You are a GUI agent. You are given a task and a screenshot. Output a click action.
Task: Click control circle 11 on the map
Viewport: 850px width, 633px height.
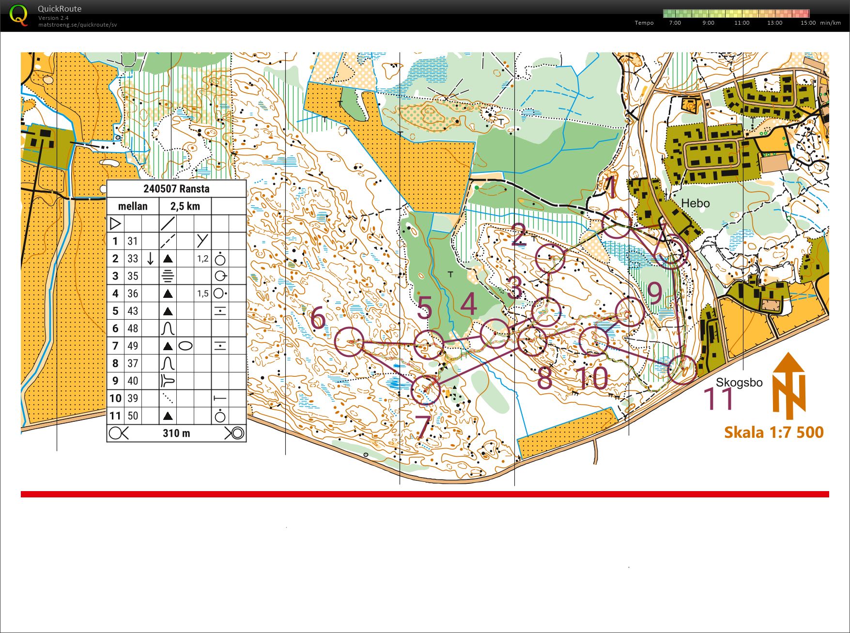[x=682, y=370]
